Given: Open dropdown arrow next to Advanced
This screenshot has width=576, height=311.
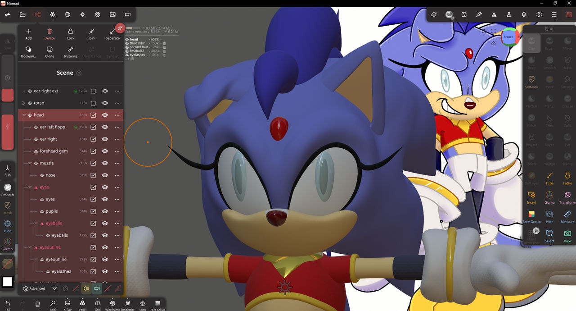Looking at the screenshot, I should [x=54, y=288].
